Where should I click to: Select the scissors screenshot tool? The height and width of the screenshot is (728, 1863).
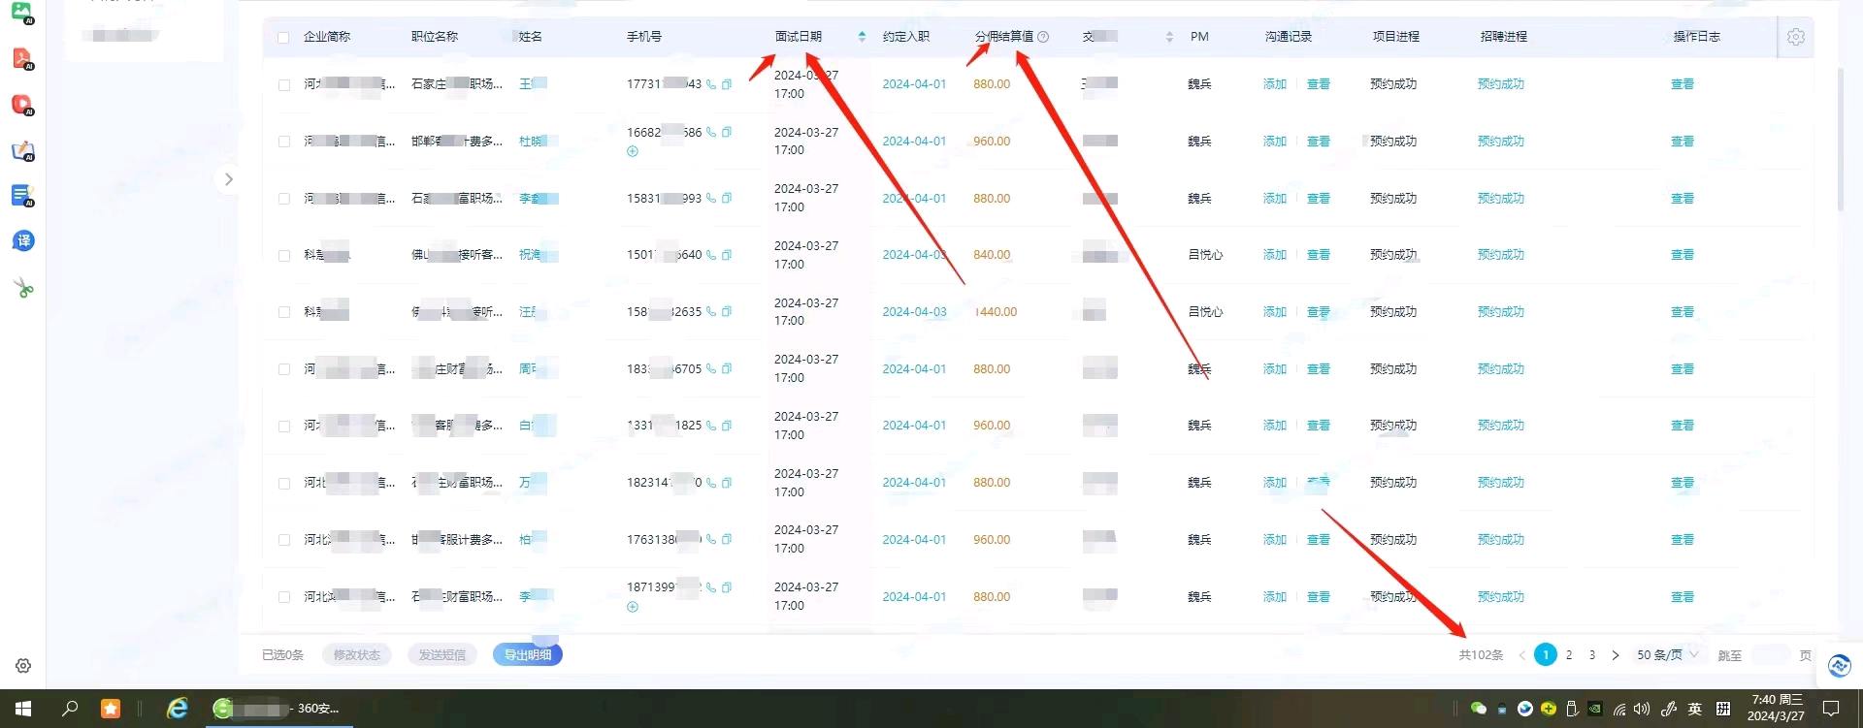[x=23, y=287]
